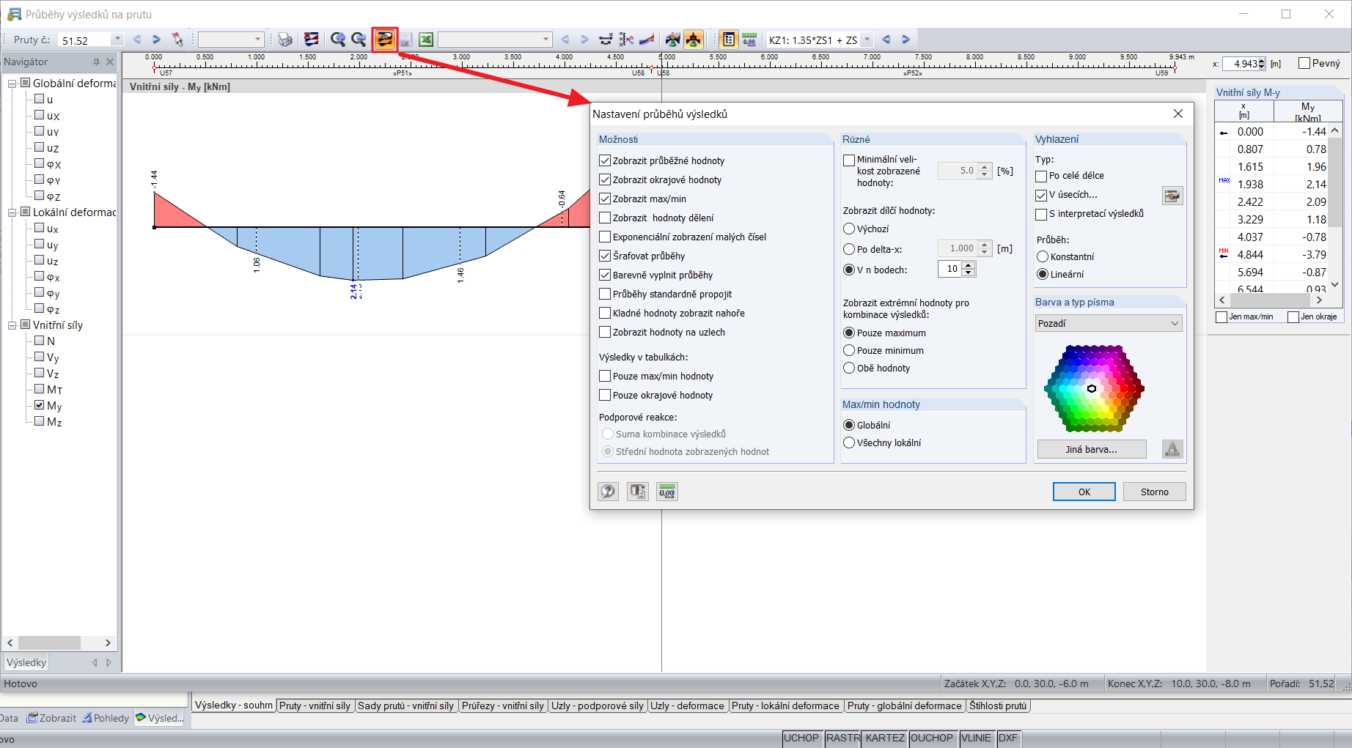Open the Pruty č. member number dropdown
The width and height of the screenshot is (1352, 748).
117,40
